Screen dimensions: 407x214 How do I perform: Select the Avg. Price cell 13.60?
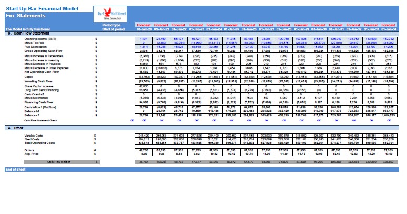click(389, 154)
